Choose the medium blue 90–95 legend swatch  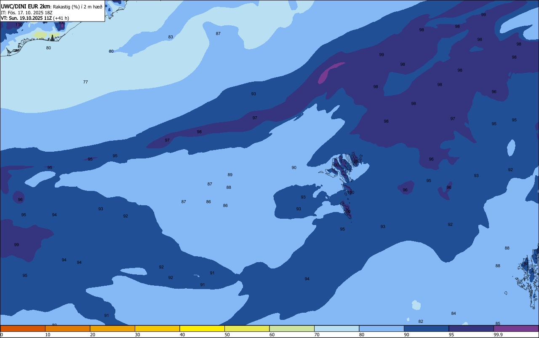426,328
